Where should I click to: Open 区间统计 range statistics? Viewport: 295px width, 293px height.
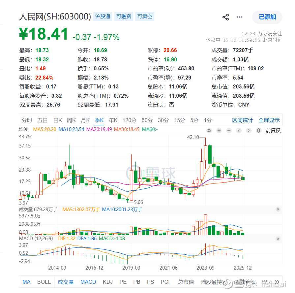pyautogui.click(x=243, y=120)
